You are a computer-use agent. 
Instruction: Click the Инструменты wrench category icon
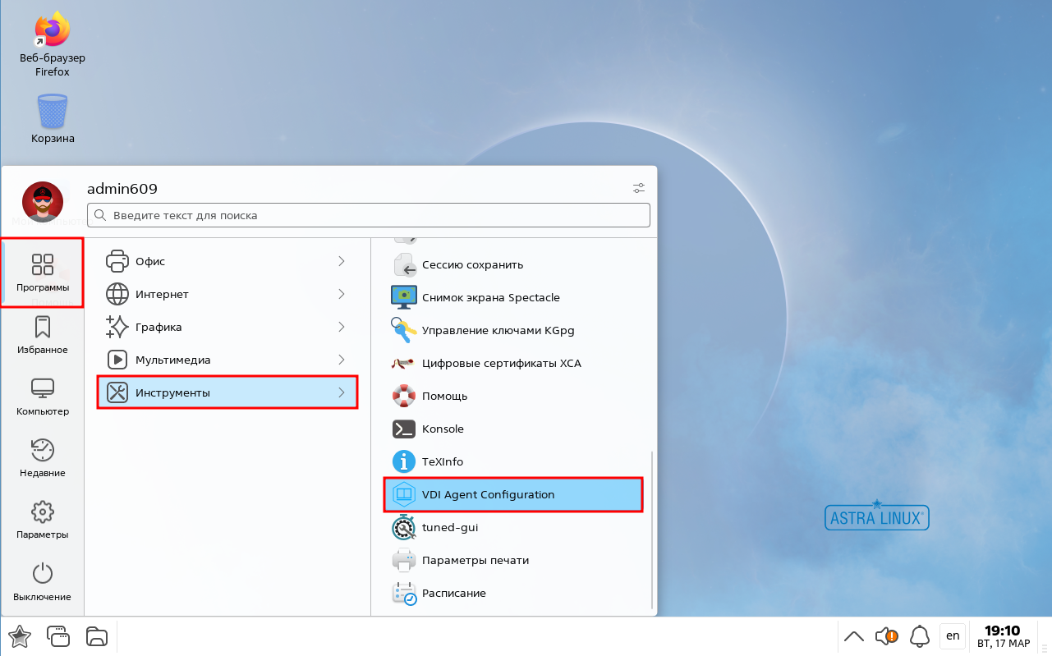[117, 392]
